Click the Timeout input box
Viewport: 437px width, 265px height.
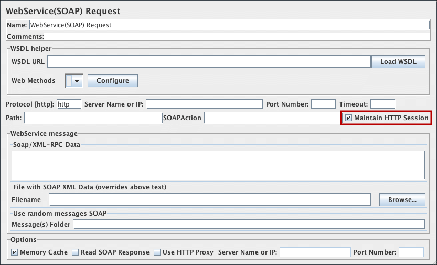[382, 104]
